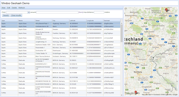The image size is (179, 97).
Task: Choose Delete in the action bar
Action: 14,8
